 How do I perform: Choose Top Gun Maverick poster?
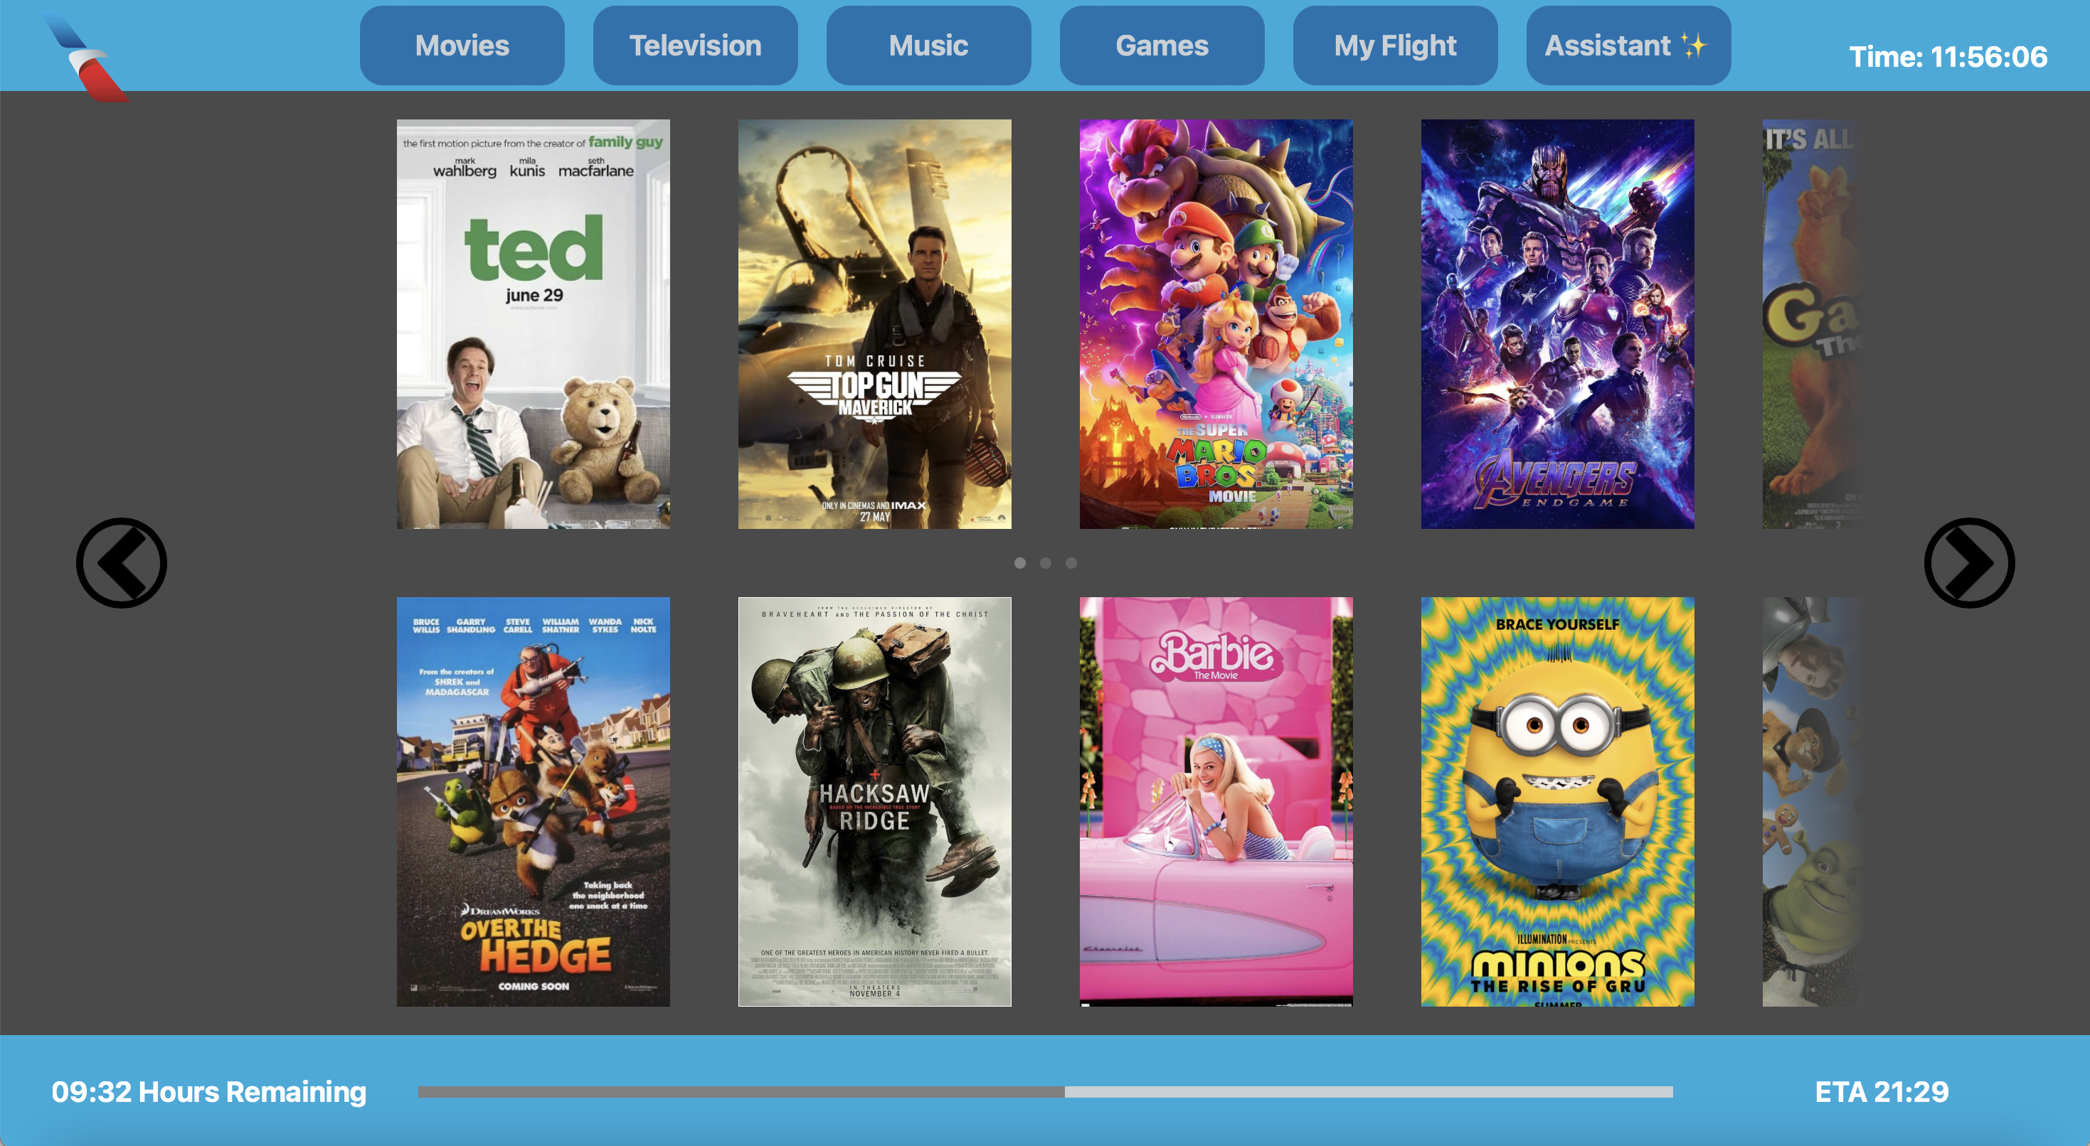tap(874, 324)
